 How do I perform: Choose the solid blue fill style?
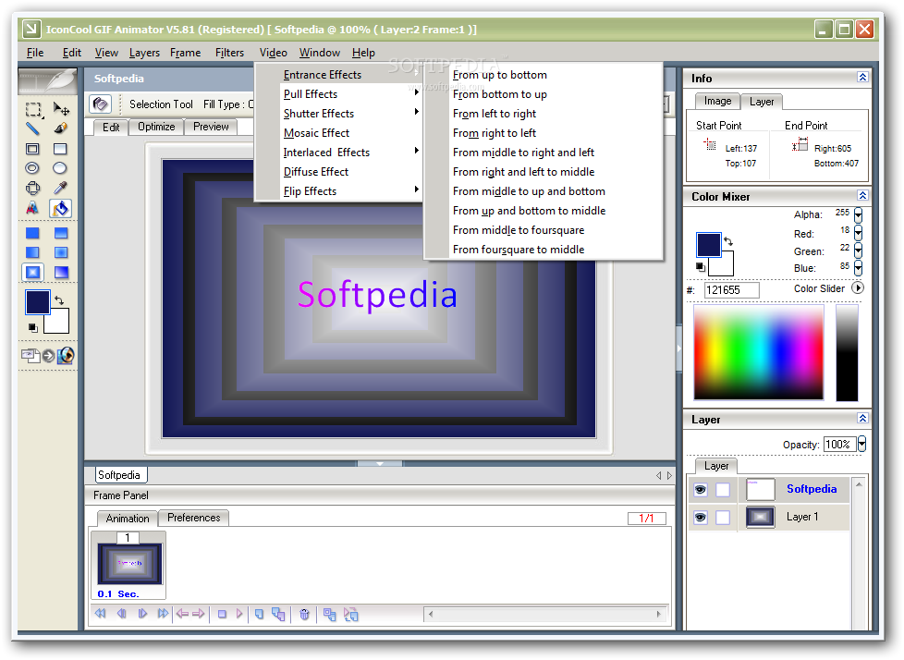click(x=33, y=233)
